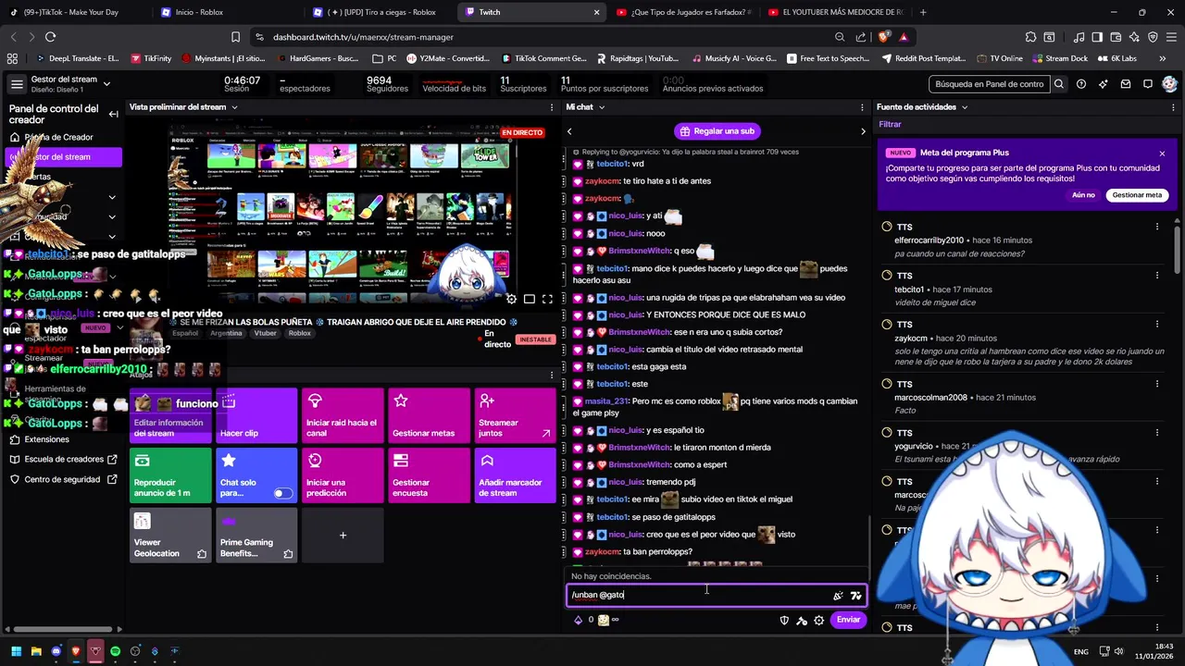Open the Atajos panel three-dot menu
This screenshot has width=1185, height=666.
click(552, 375)
